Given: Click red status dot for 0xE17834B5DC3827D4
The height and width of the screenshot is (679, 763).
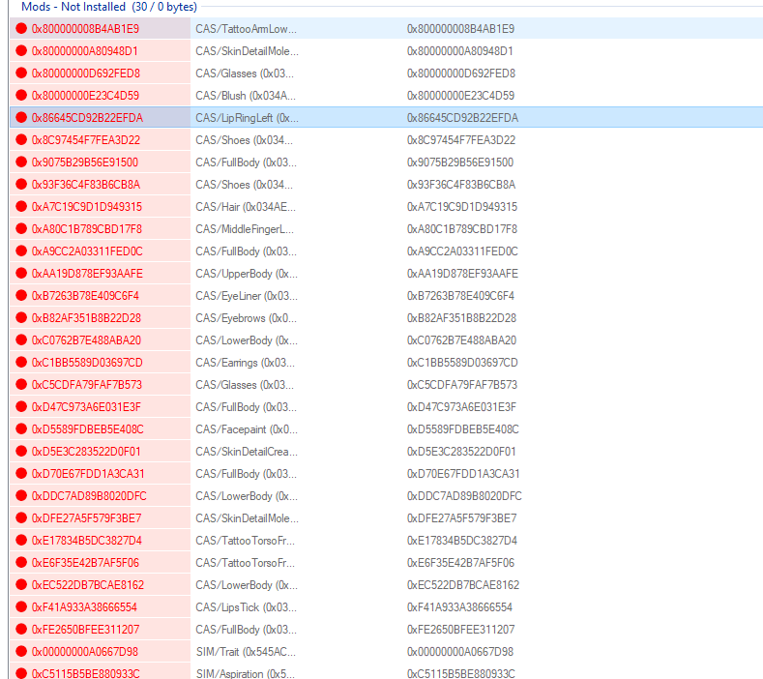Looking at the screenshot, I should click(x=21, y=541).
